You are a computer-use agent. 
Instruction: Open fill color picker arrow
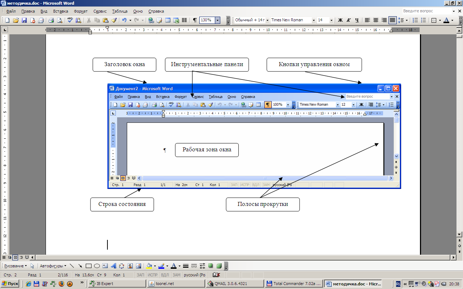click(x=154, y=266)
